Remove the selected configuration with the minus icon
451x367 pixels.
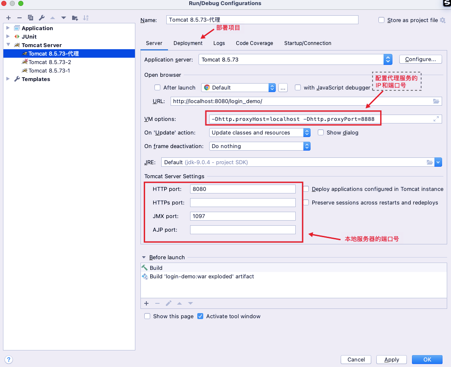[19, 18]
